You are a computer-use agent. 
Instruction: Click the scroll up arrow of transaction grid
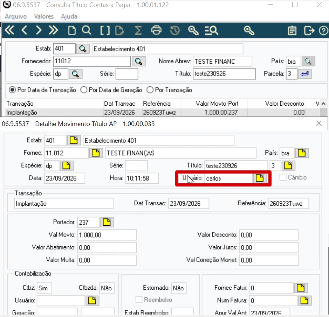pos(323,104)
